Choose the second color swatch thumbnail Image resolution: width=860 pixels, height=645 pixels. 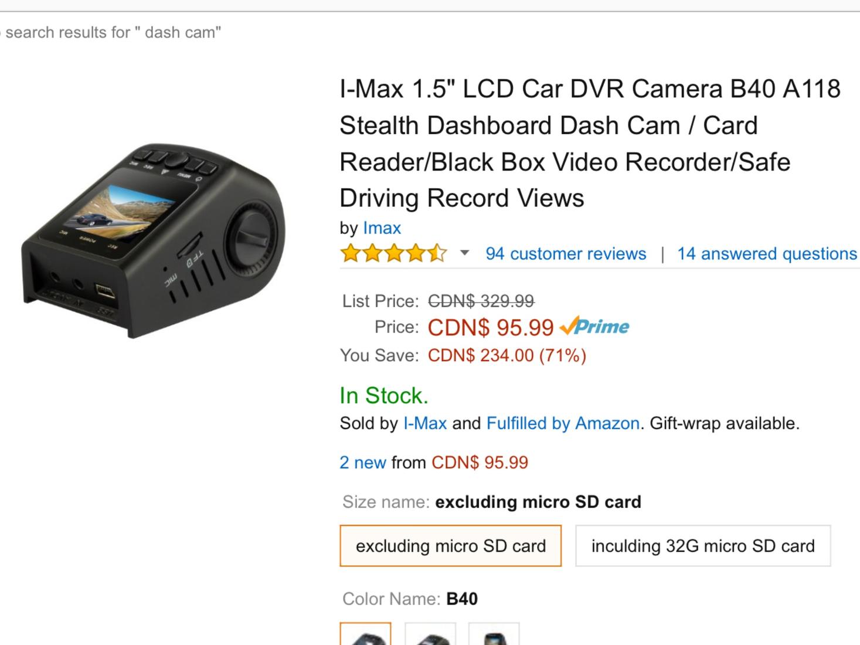(430, 634)
